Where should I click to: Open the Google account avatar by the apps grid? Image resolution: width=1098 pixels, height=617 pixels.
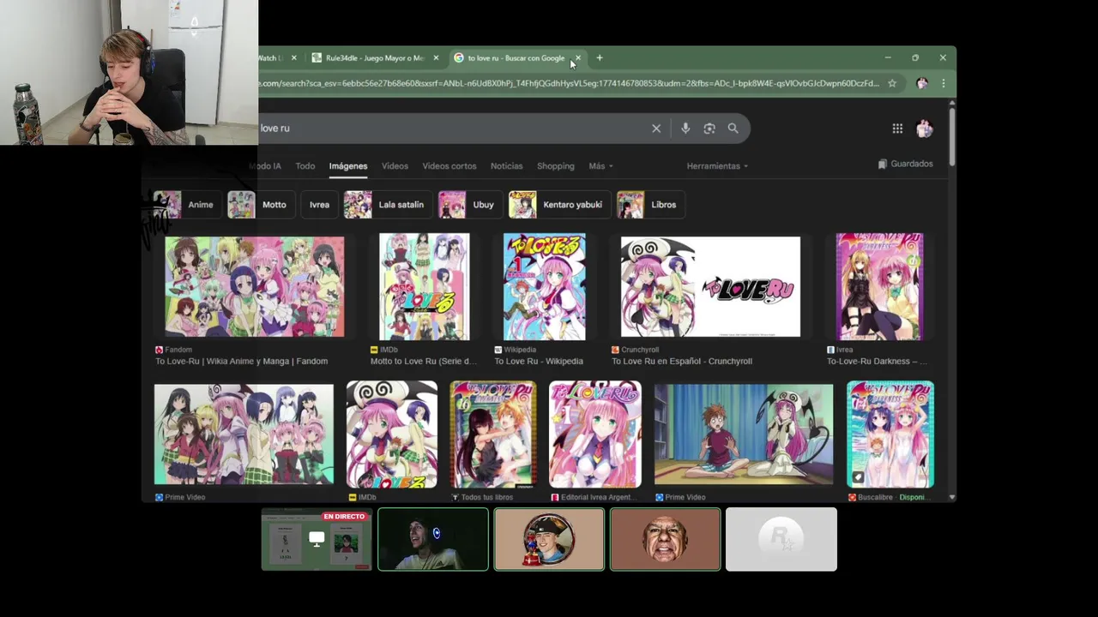[925, 129]
